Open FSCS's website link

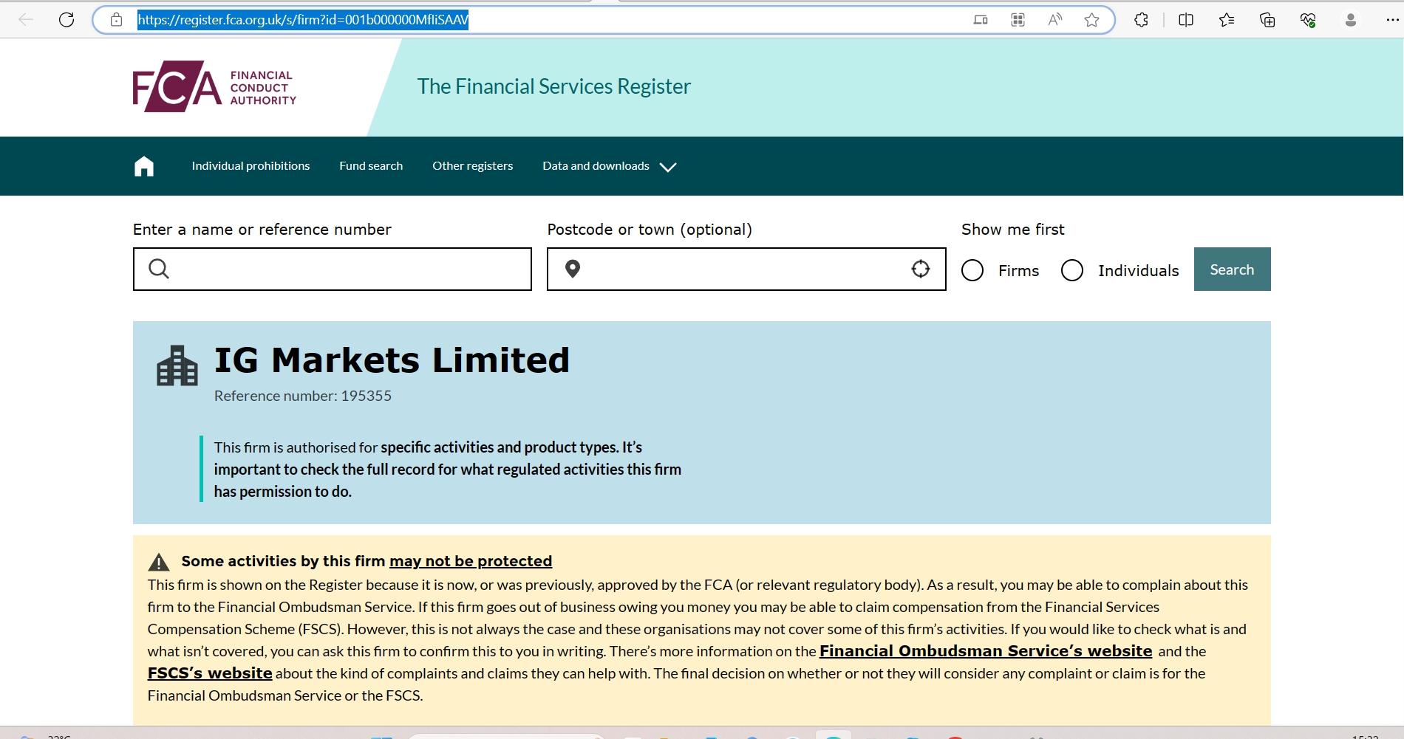(x=210, y=673)
